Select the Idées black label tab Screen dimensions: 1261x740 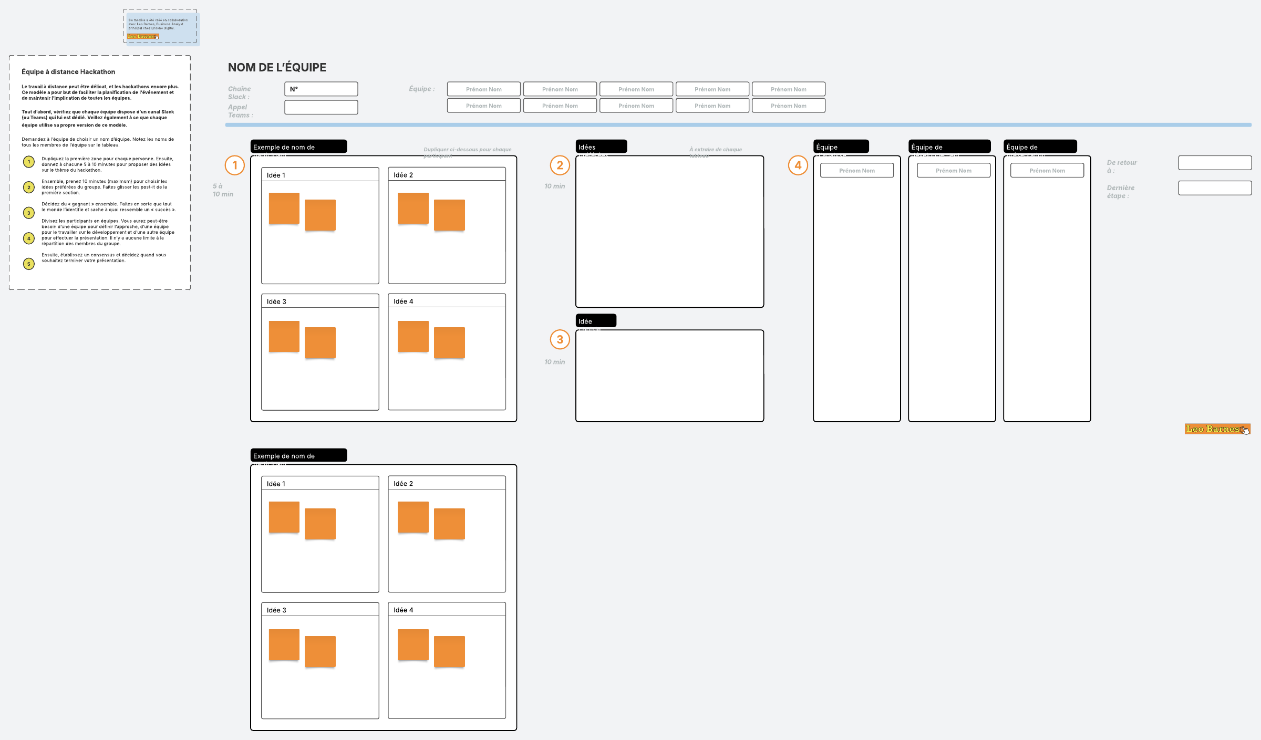point(601,147)
